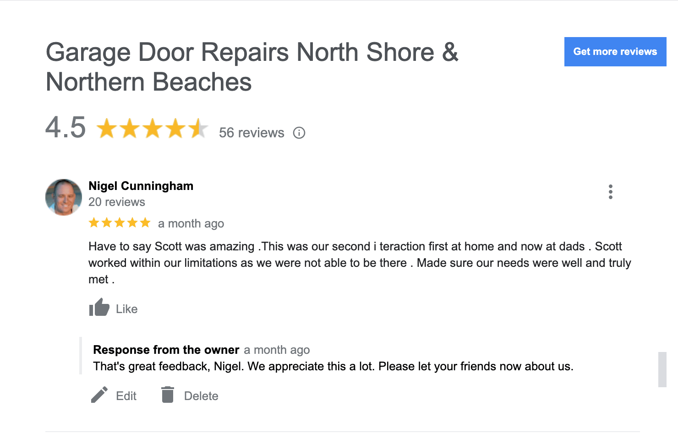Click the overall 4.5 star rating stars
The image size is (678, 433).
point(152,129)
